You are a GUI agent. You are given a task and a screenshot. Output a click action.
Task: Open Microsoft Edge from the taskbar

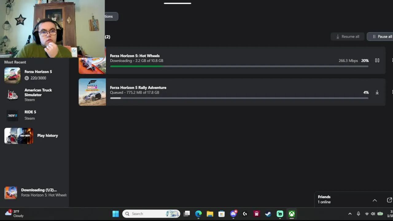198,214
